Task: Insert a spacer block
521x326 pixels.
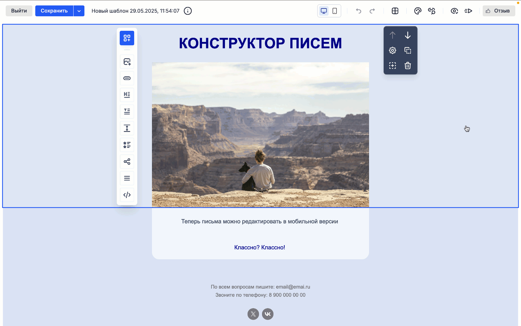Action: [x=127, y=128]
